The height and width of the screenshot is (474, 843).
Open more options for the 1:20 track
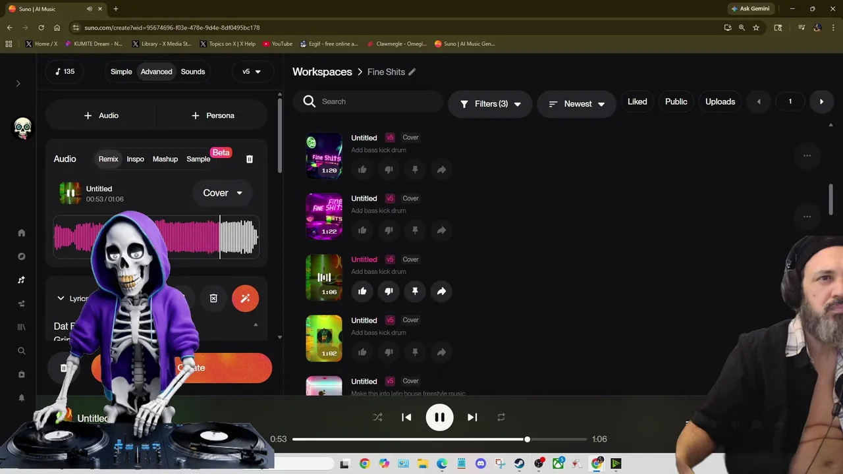807,155
